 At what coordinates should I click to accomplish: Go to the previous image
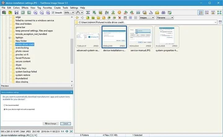(23, 13)
